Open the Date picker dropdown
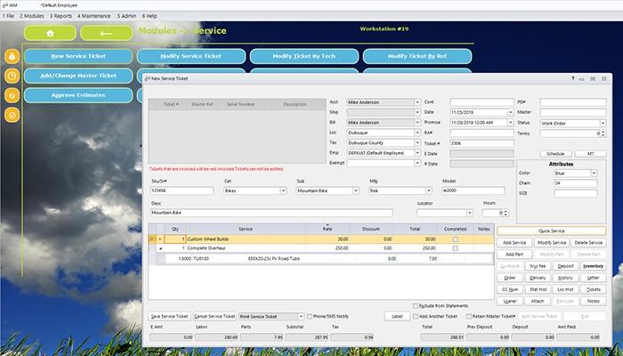 (x=511, y=112)
